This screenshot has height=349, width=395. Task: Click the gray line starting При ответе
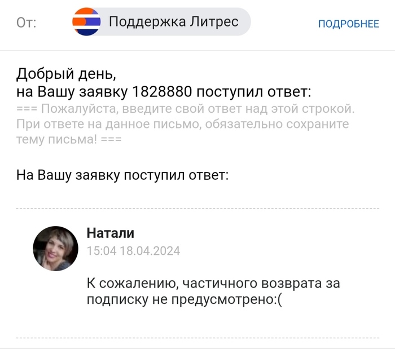click(x=183, y=123)
